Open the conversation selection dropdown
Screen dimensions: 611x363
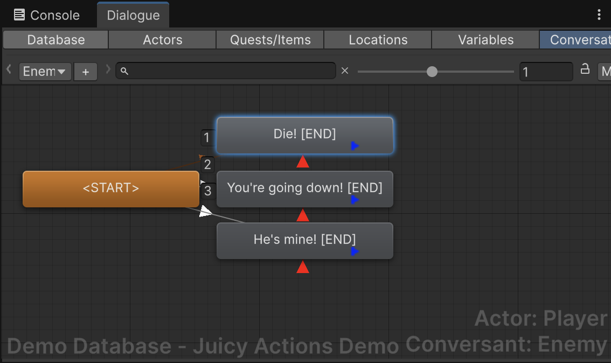(x=45, y=72)
